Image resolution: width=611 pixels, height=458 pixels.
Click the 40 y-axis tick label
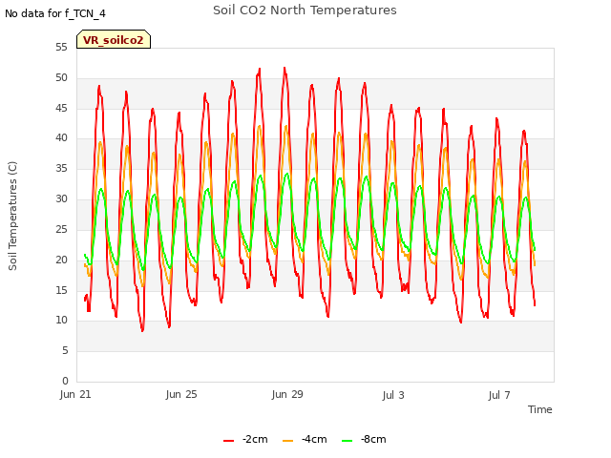click(x=61, y=137)
